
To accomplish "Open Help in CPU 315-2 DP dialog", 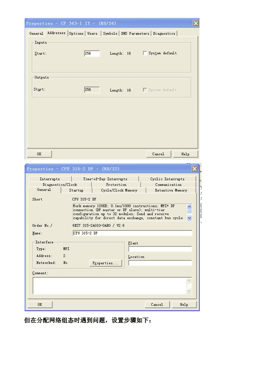I will pyautogui.click(x=184, y=305).
